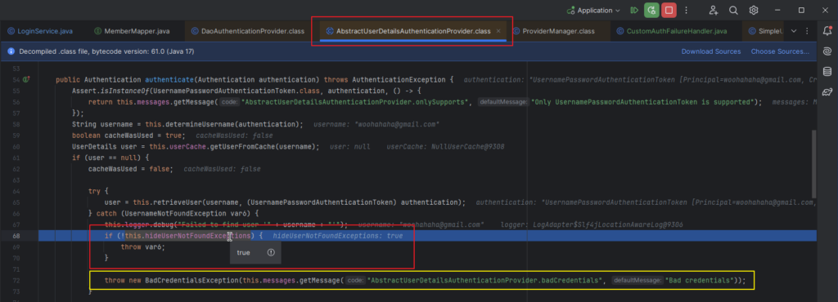Click inline hint hideUserNotFoundExceptions: true
Viewport: 838px width, 302px height.
(338, 235)
